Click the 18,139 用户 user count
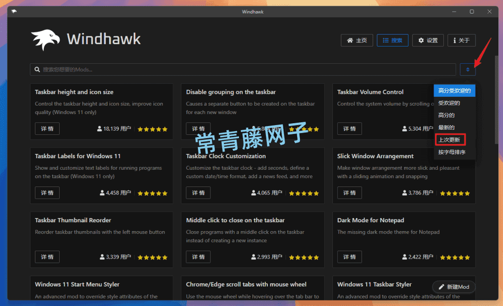 click(x=117, y=128)
